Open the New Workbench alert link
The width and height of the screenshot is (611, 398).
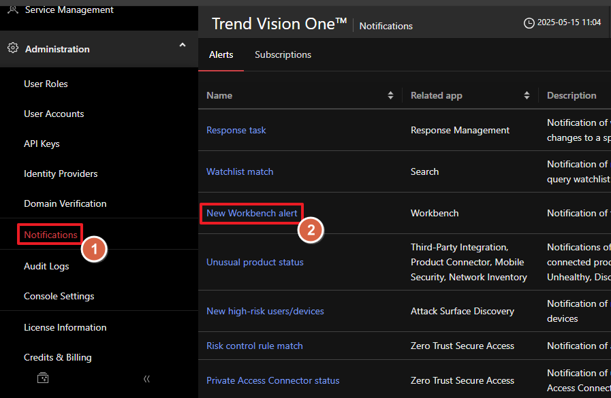tap(251, 213)
